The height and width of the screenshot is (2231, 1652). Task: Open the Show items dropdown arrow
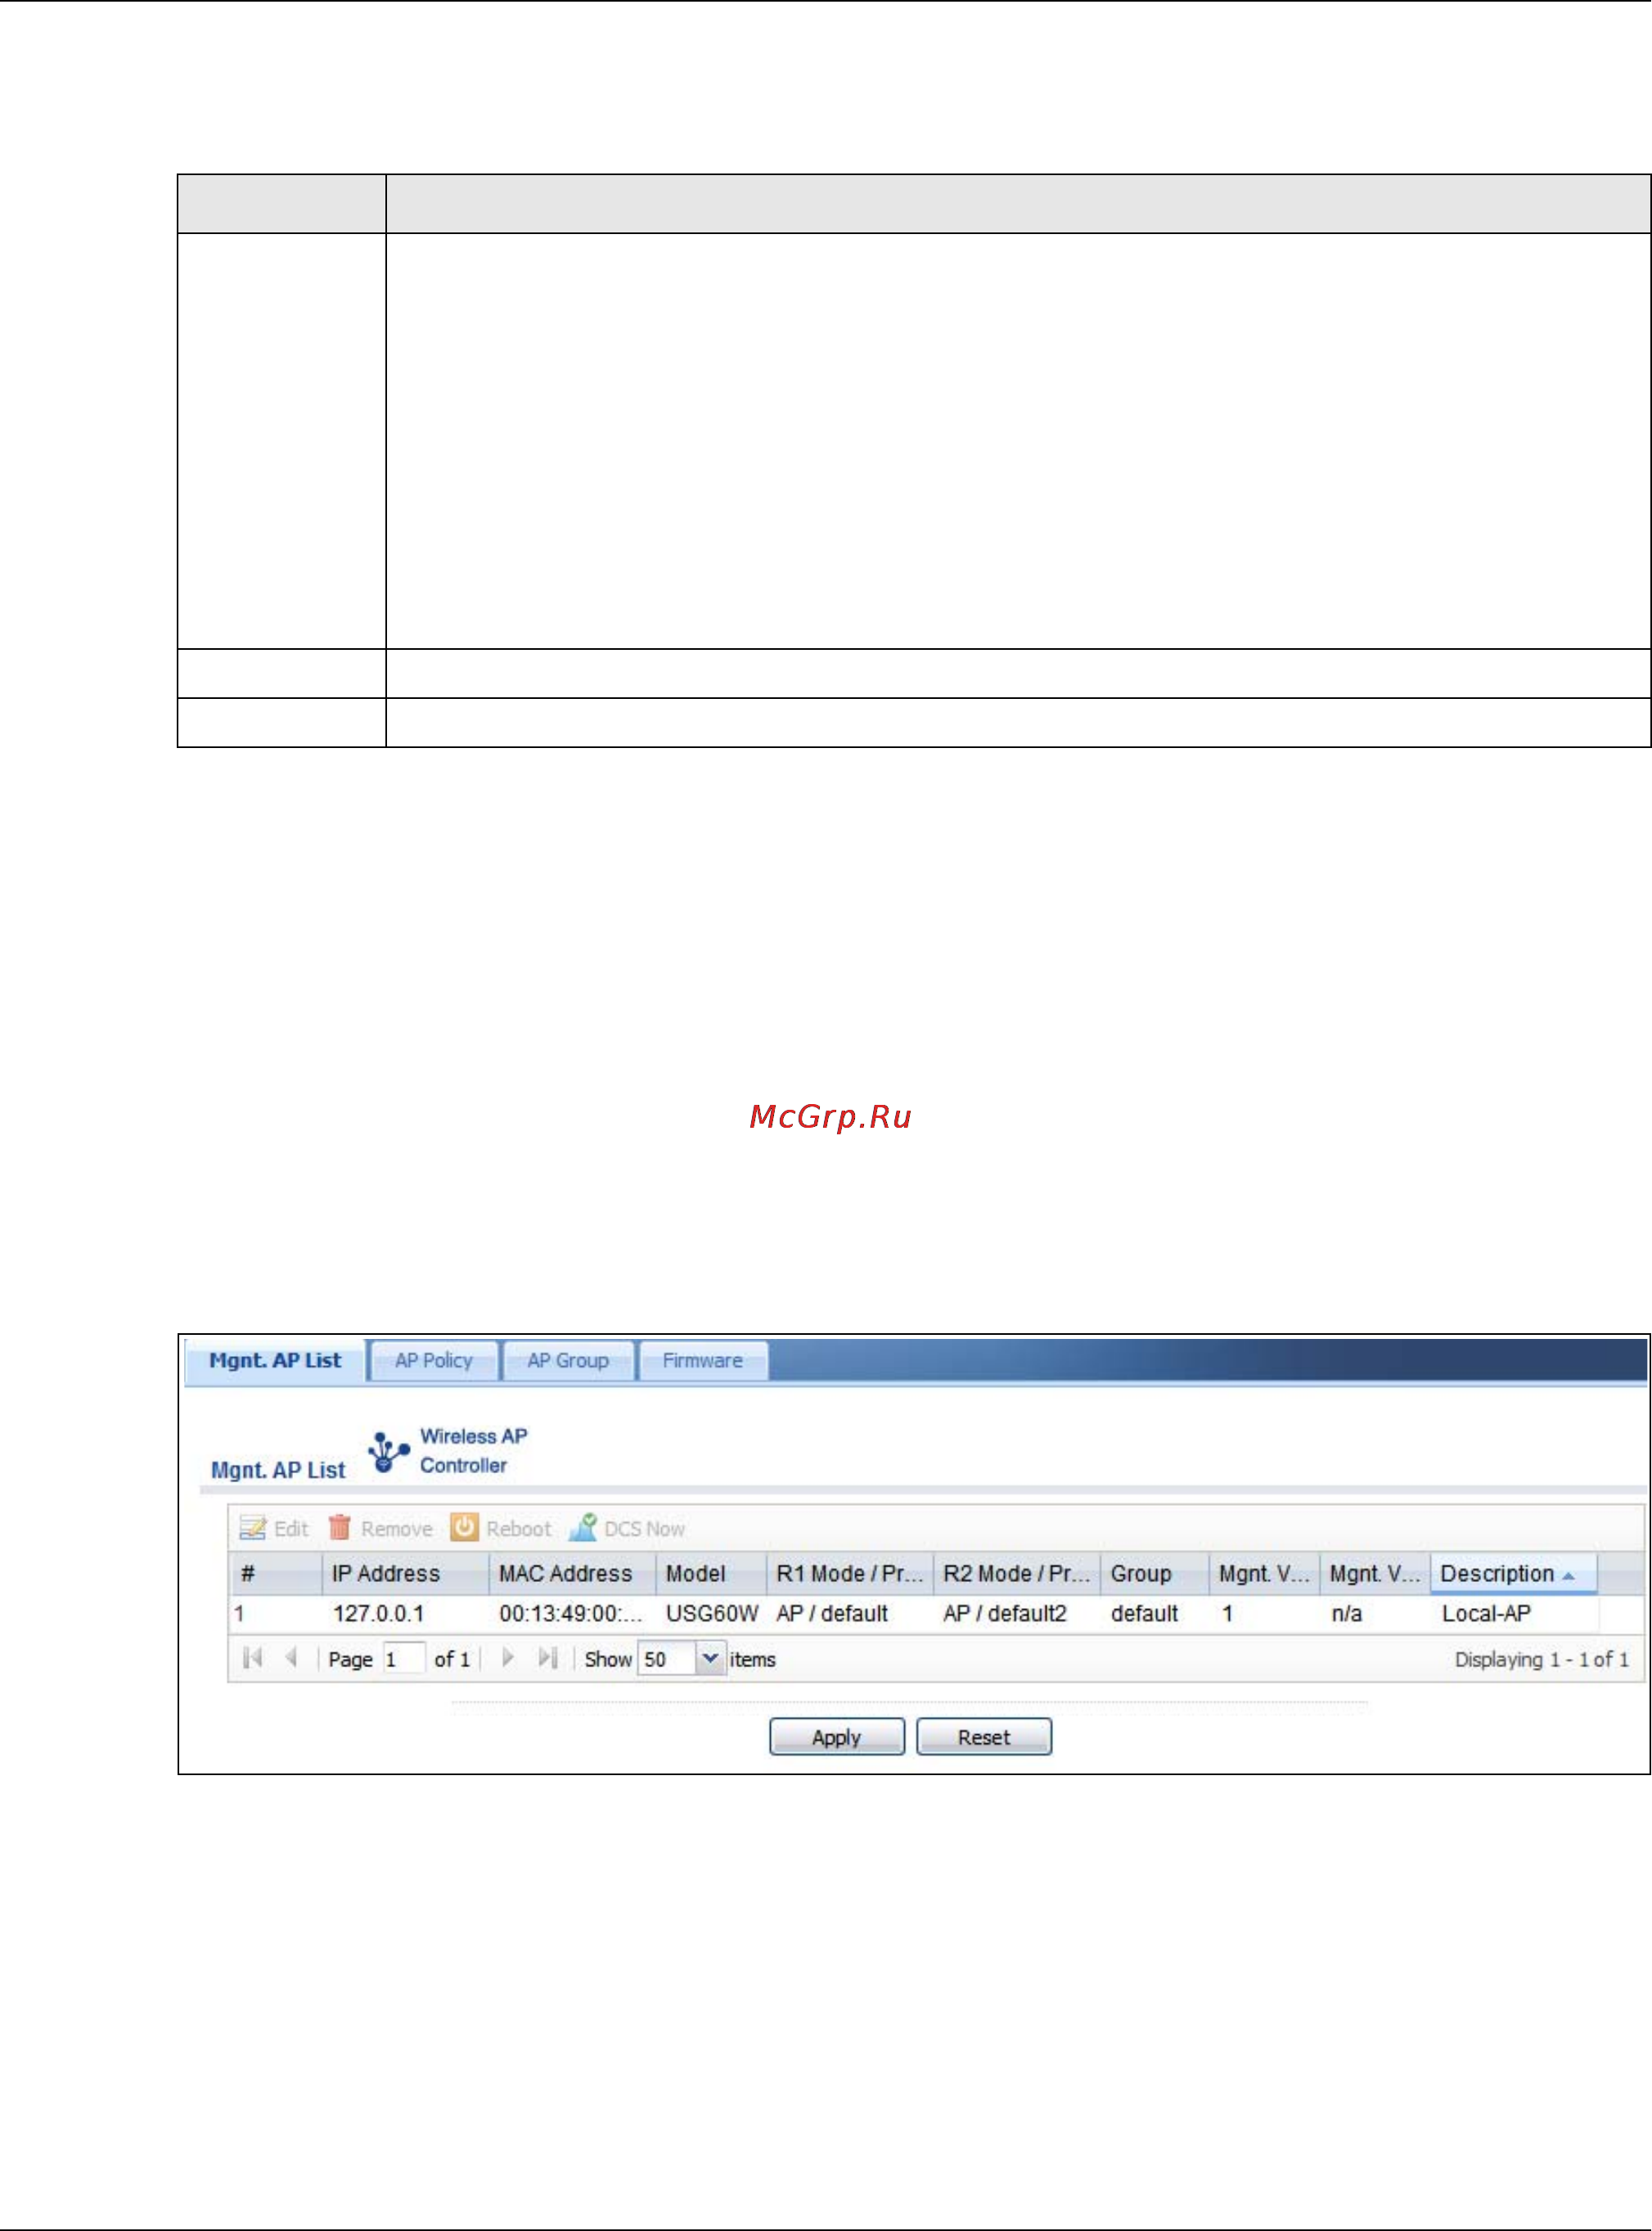[x=710, y=1659]
